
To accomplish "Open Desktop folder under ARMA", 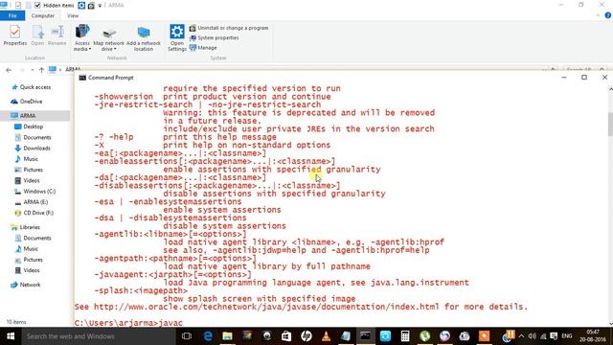I will pos(29,126).
